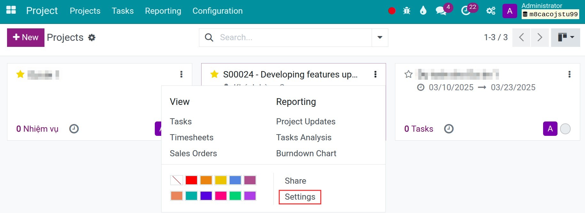The image size is (585, 213).
Task: Focus the Search input field
Action: tap(294, 38)
